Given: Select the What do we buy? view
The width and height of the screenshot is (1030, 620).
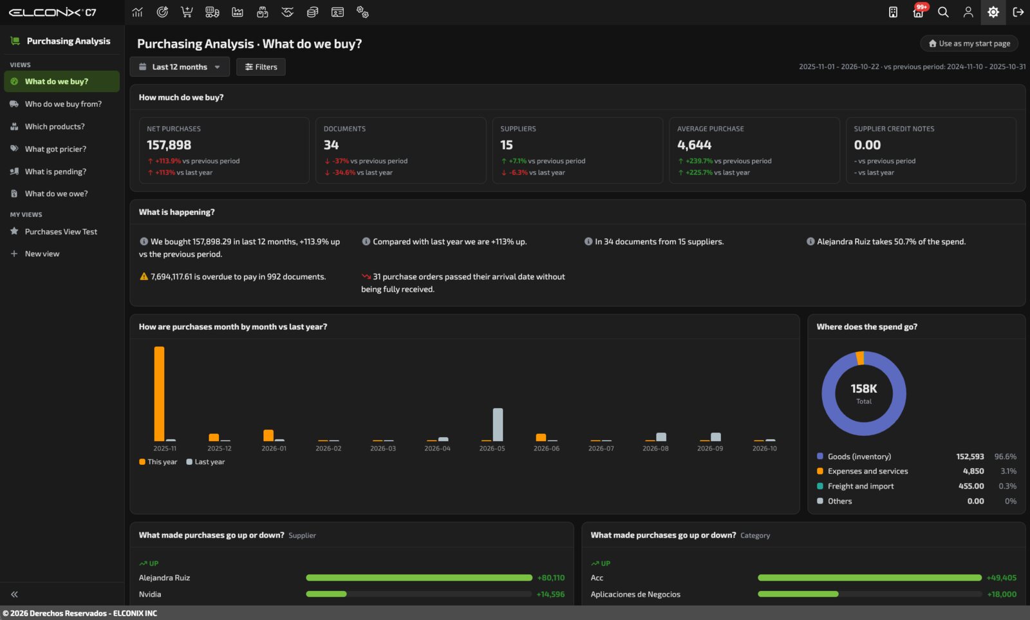Looking at the screenshot, I should [62, 82].
